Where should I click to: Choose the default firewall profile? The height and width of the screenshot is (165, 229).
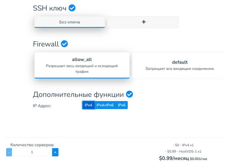point(180,65)
